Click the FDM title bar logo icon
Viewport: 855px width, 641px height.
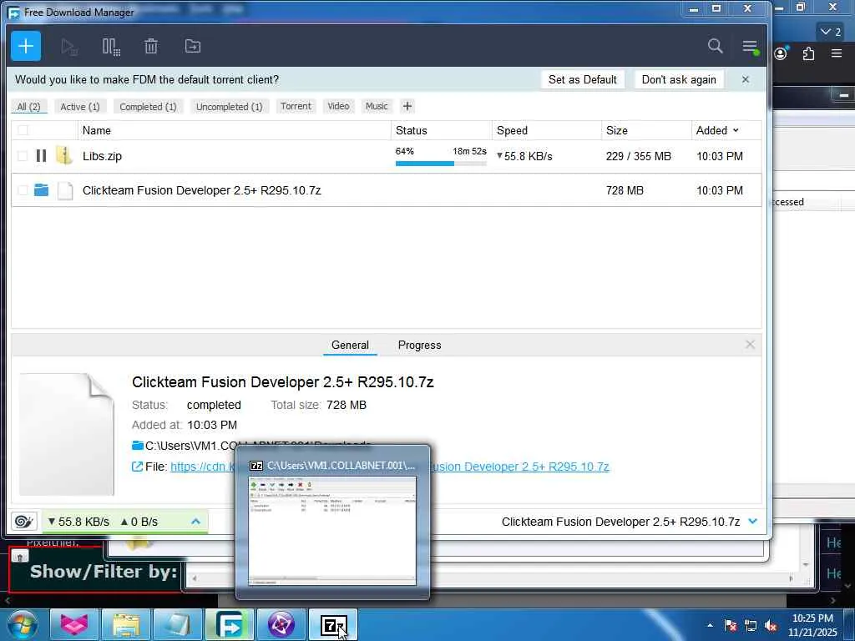14,12
